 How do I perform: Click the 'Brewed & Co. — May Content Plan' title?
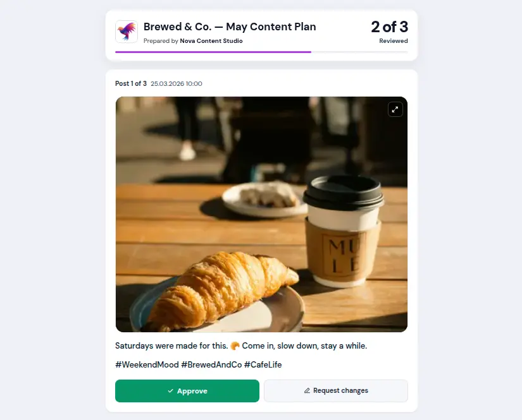point(230,27)
